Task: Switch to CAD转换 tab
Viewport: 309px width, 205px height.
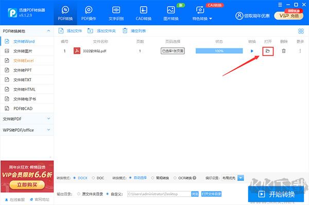Action: [x=144, y=13]
